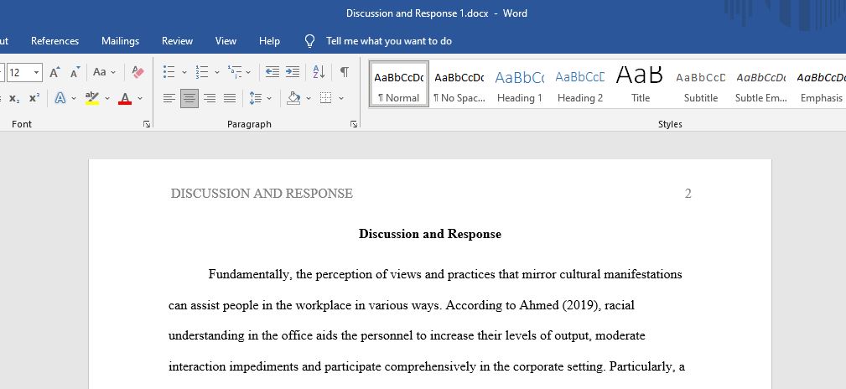Click Tell me what you want to do
The width and height of the screenshot is (846, 389).
coord(389,41)
